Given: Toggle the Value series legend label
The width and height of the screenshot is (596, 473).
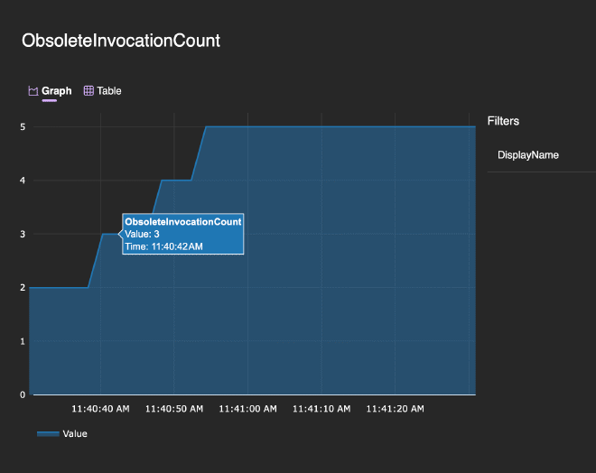Looking at the screenshot, I should [x=75, y=434].
